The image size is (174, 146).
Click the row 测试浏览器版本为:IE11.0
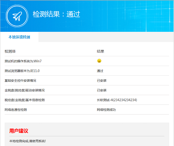pyautogui.click(x=87, y=71)
